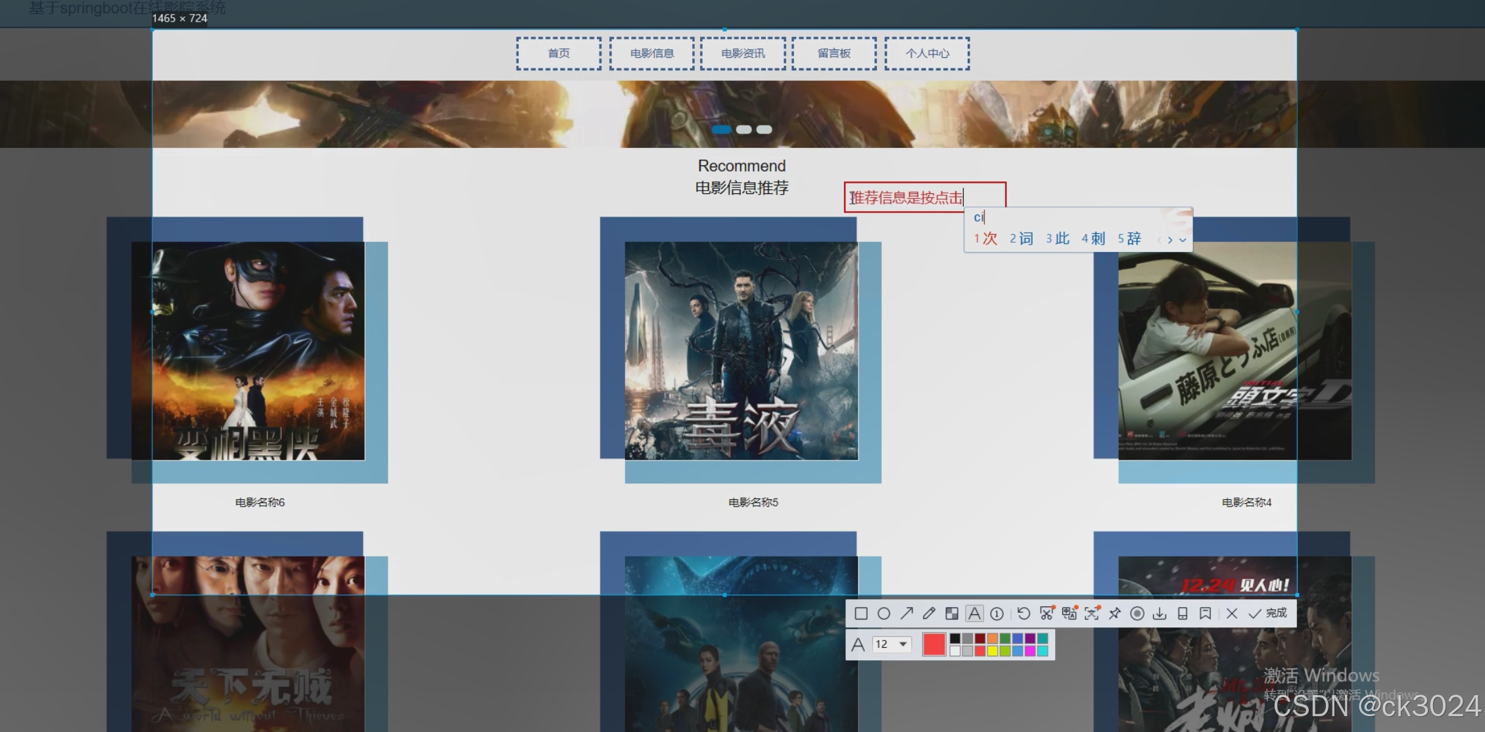Select the third carousel indicator dot
Viewport: 1485px width, 732px height.
pyautogui.click(x=764, y=130)
